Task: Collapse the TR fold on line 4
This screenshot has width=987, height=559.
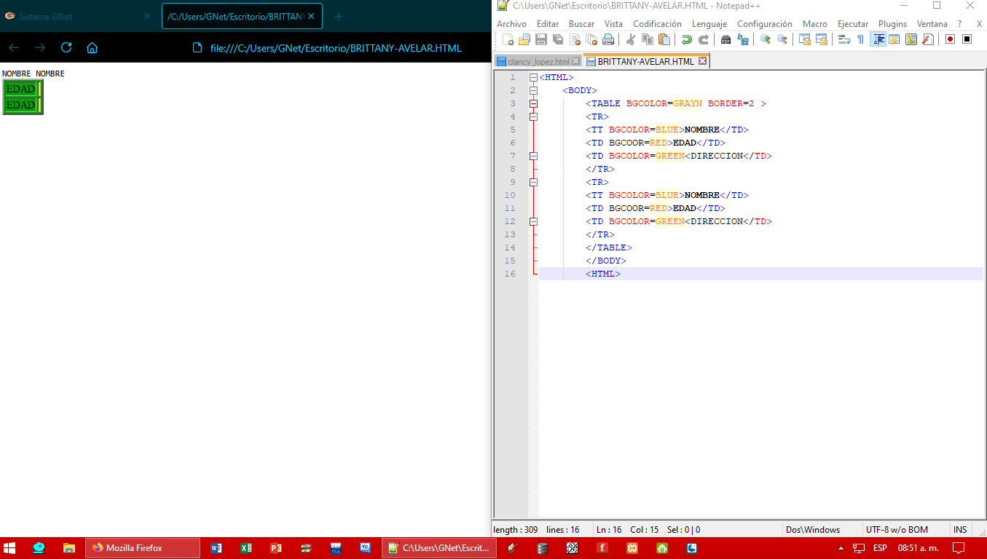Action: coord(533,116)
